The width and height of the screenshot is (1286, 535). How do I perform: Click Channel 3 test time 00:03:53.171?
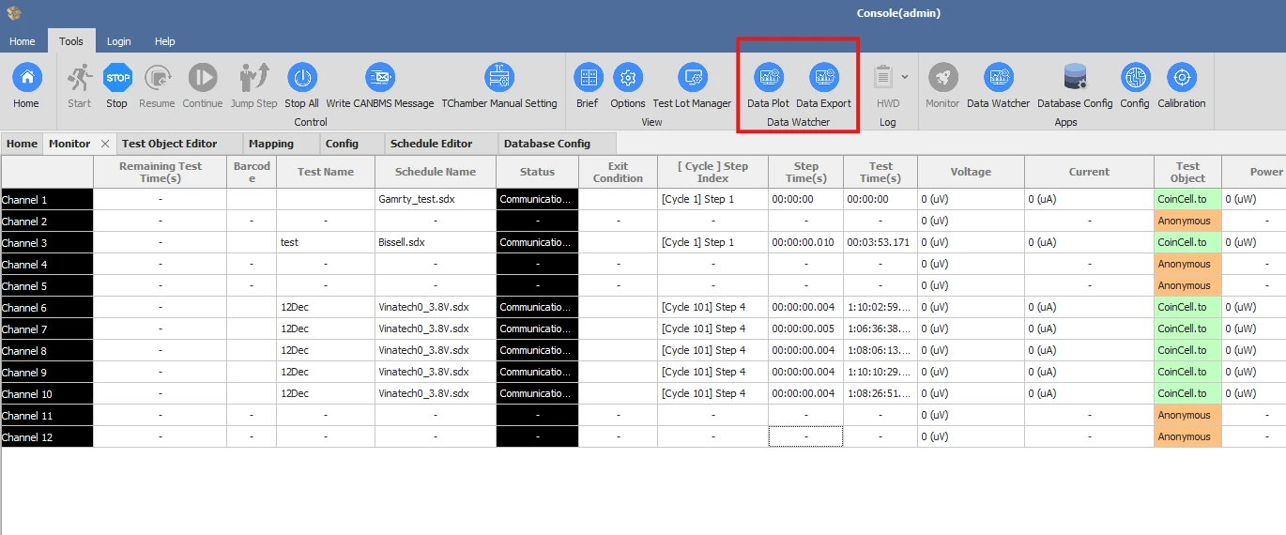pos(880,242)
